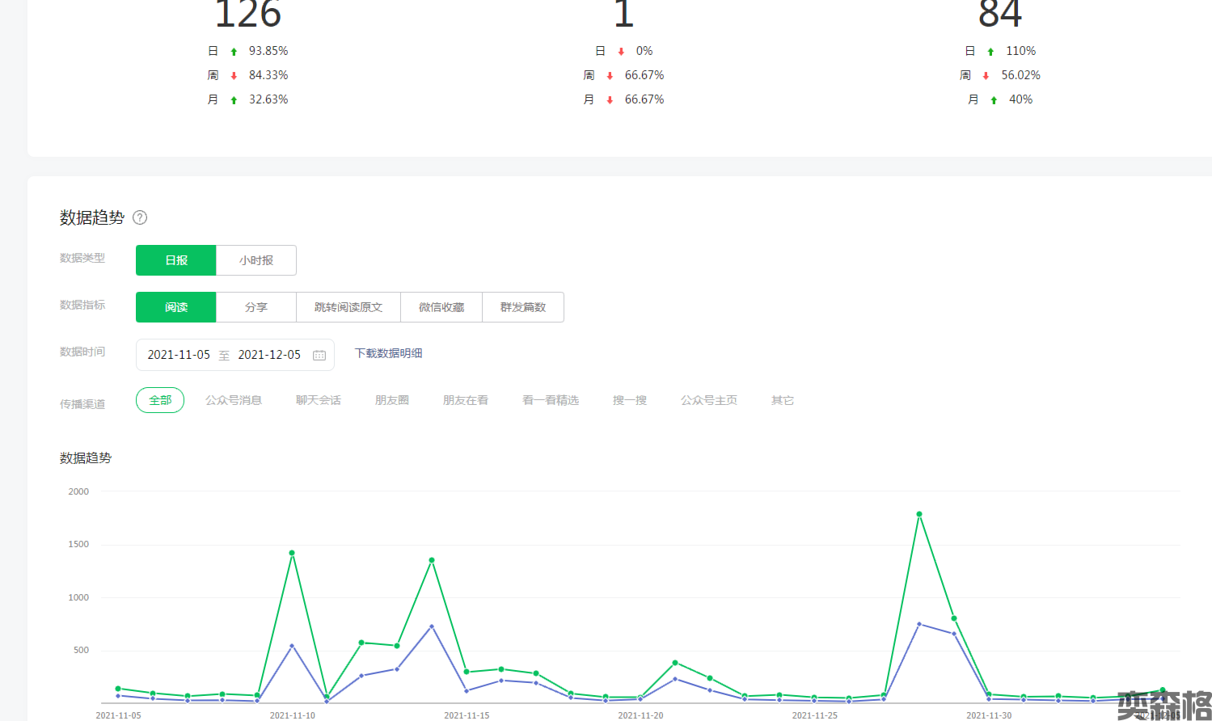Choose the 朋友圈 channel filter
The height and width of the screenshot is (721, 1212).
tap(392, 400)
